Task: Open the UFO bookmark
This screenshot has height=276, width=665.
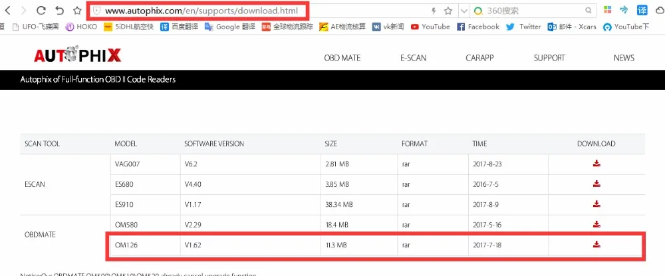Action: tap(36, 27)
